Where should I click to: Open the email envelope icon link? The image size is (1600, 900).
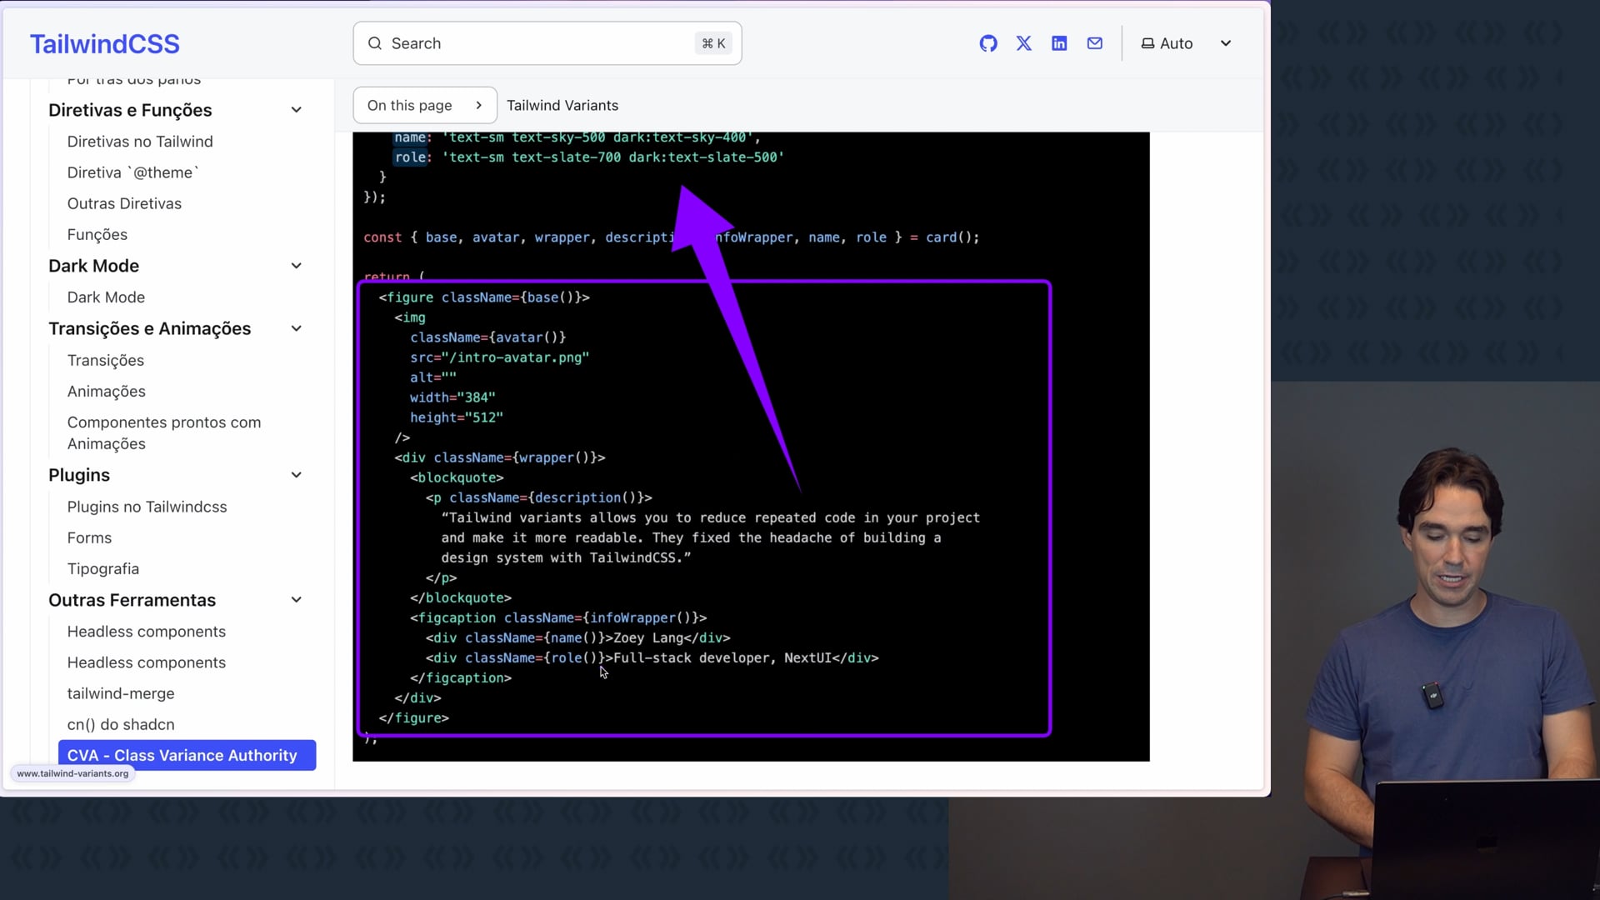[x=1095, y=43]
